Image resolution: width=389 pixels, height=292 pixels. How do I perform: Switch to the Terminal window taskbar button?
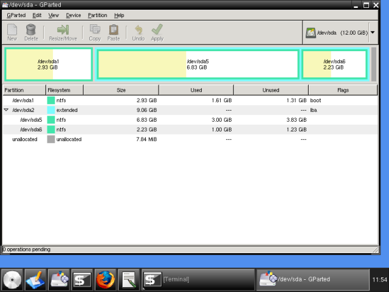198,280
